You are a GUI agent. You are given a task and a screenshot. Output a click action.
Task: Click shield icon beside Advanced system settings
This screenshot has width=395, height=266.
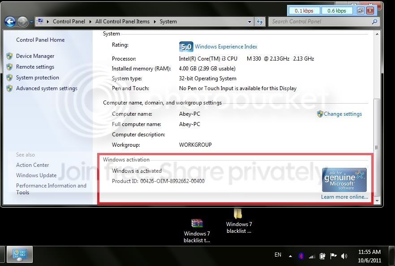(9, 88)
